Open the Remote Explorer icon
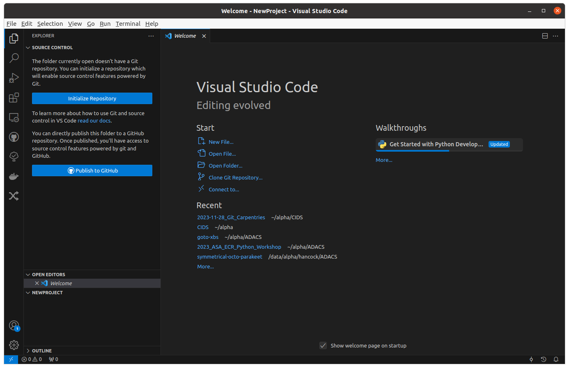This screenshot has height=368, width=569. coord(14,118)
